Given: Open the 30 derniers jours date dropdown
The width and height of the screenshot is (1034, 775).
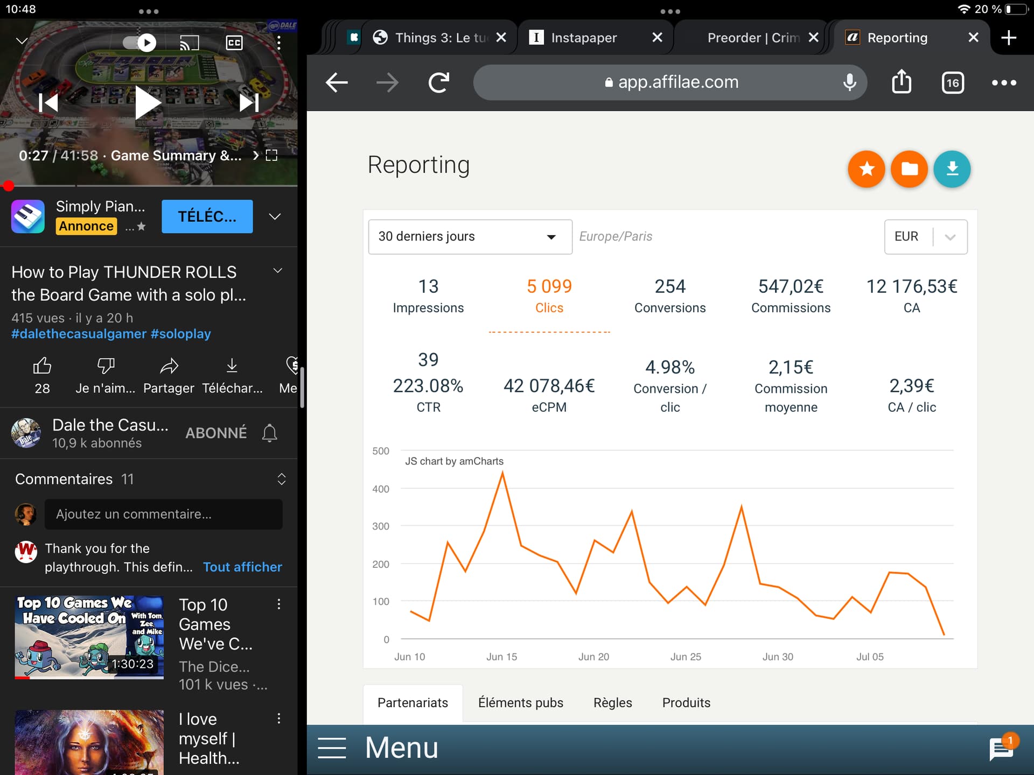Looking at the screenshot, I should click(470, 236).
